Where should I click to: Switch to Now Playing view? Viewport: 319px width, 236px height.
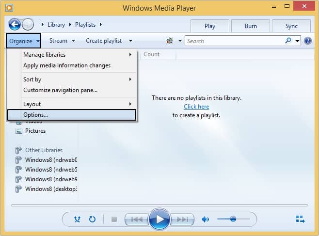(300, 220)
